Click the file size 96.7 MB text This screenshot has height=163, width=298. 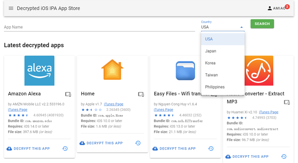[248, 140]
